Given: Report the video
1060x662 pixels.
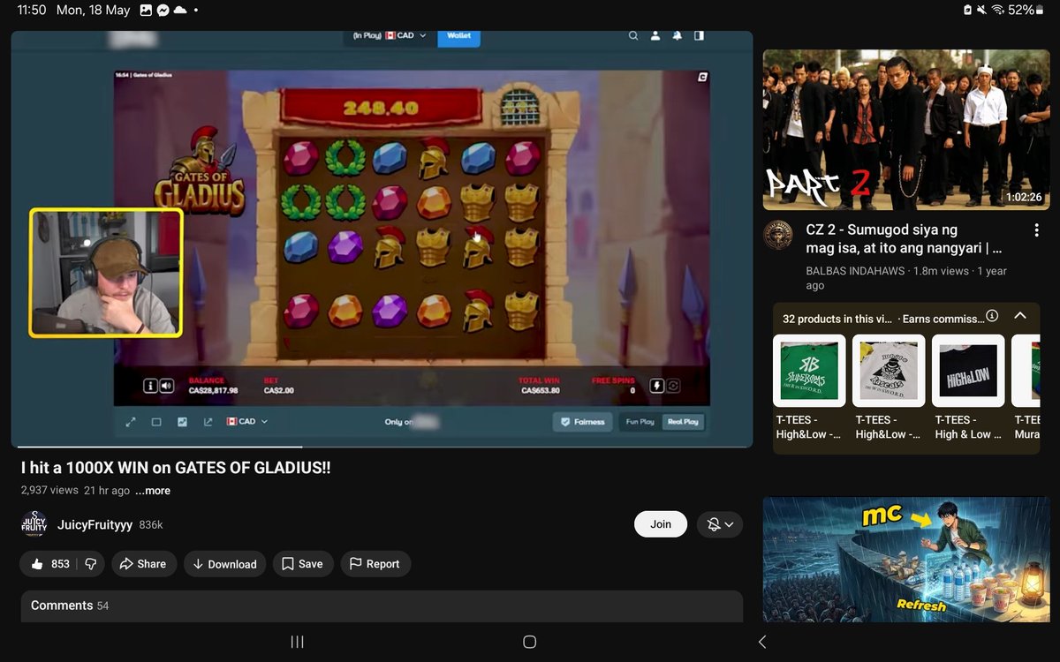Looking at the screenshot, I should 375,564.
